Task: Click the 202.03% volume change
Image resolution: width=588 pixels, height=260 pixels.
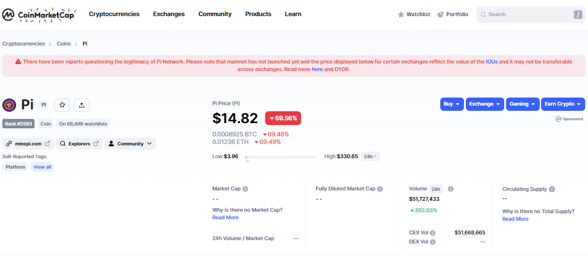Action: [x=424, y=210]
